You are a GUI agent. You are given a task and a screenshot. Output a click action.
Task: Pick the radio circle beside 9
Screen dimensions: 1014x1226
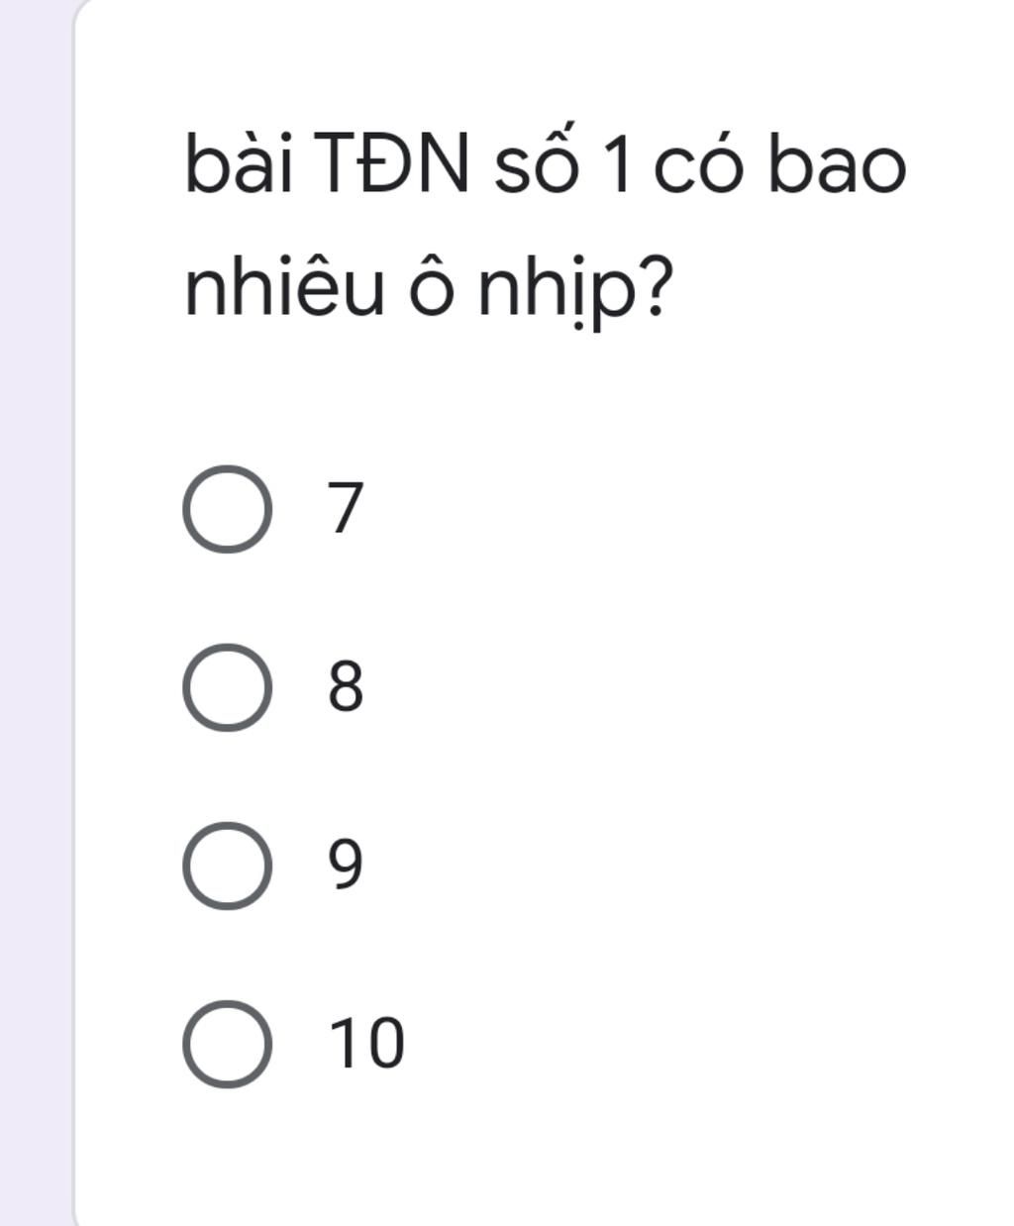pyautogui.click(x=227, y=865)
